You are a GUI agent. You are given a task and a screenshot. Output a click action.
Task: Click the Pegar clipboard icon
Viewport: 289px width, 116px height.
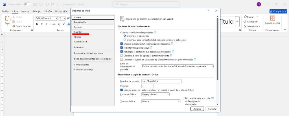pyautogui.click(x=7, y=19)
